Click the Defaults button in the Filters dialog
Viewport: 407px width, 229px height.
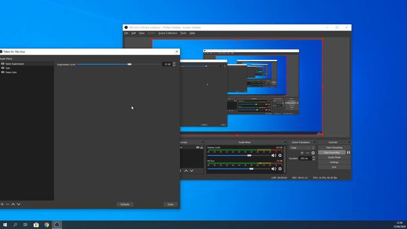tap(125, 204)
